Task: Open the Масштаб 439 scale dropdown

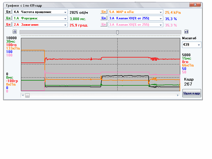Action: click(199, 45)
